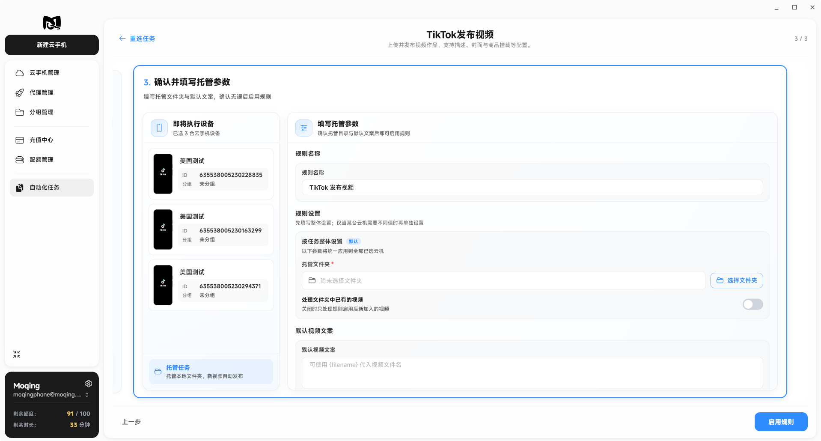Click 新建云手机 button

click(x=52, y=45)
